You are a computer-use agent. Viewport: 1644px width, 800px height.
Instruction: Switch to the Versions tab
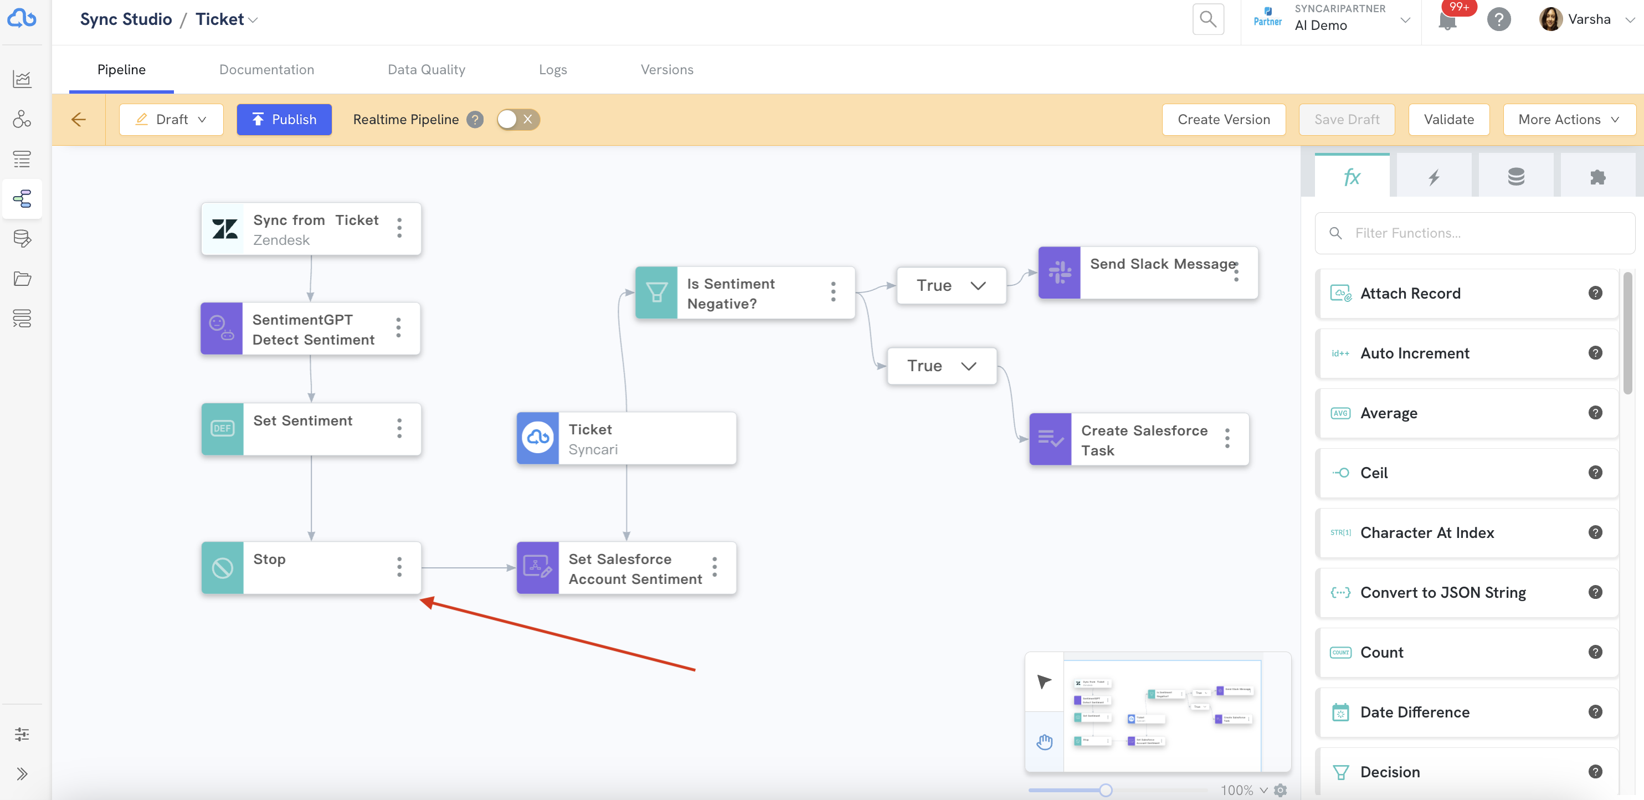tap(667, 70)
